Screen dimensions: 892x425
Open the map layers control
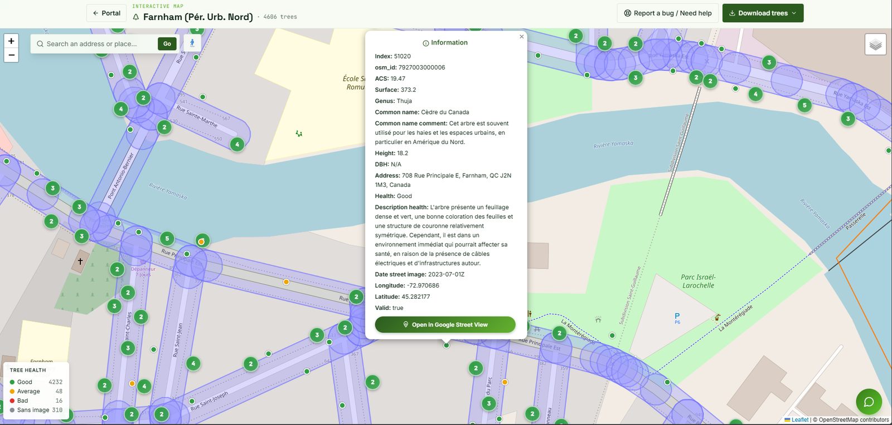(875, 45)
